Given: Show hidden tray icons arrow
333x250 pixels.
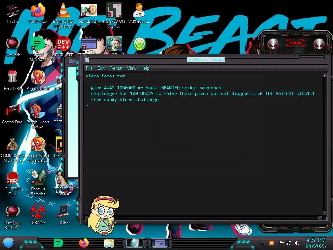Looking at the screenshot, I should pos(261,243).
